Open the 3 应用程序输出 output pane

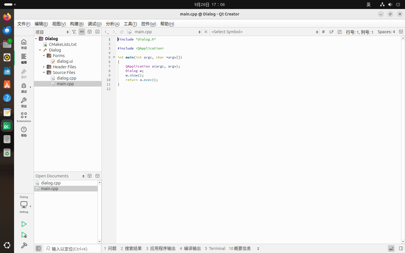(161, 249)
